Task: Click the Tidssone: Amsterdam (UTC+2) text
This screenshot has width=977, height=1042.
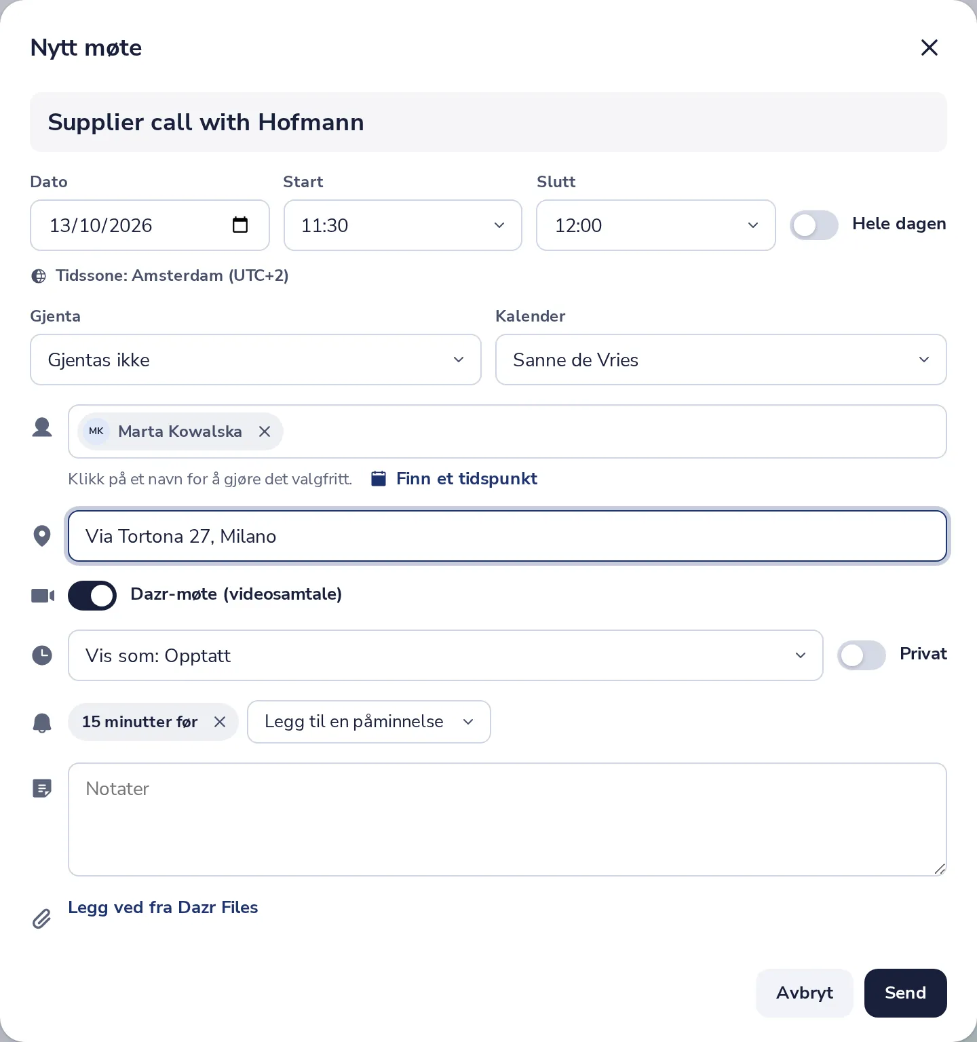Action: coord(172,275)
